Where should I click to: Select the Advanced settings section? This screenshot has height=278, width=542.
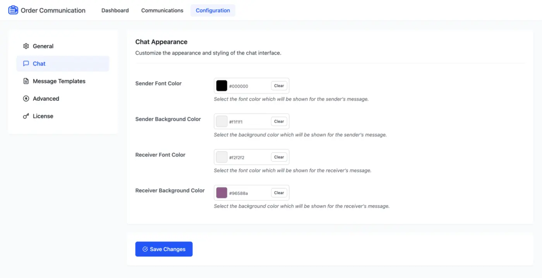tap(45, 98)
